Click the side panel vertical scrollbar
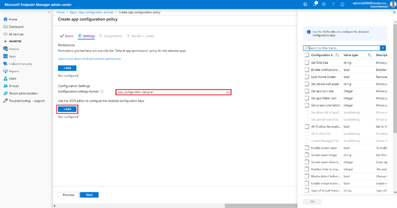 pos(395,78)
